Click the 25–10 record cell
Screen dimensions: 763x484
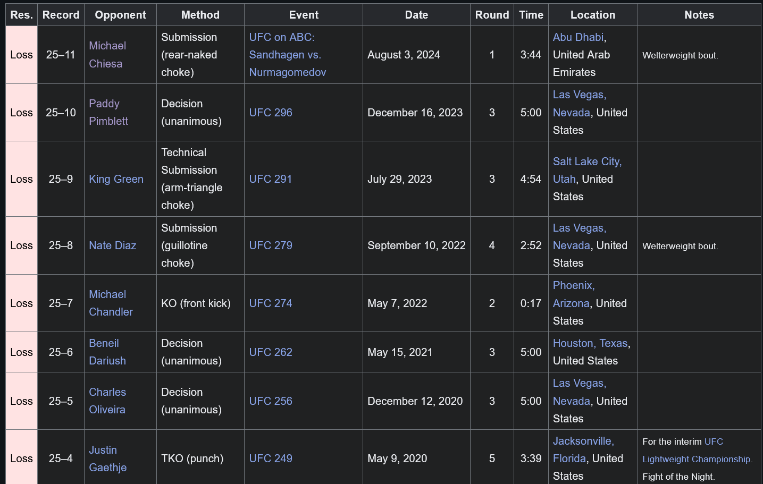pos(61,113)
